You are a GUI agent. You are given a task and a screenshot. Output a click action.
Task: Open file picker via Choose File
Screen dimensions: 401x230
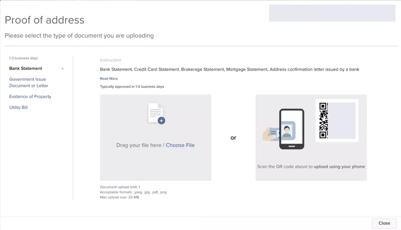tap(180, 145)
